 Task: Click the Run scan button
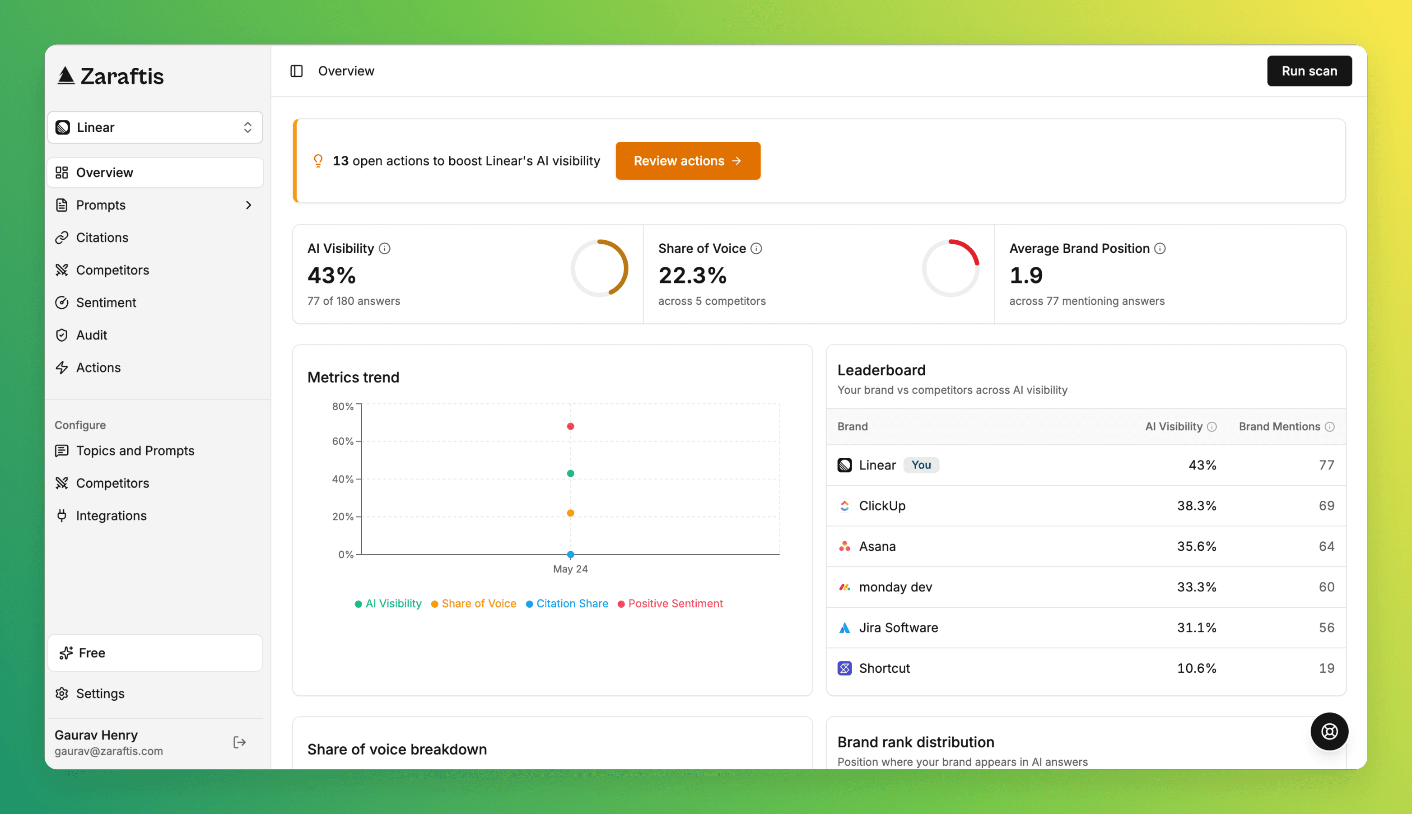point(1309,71)
